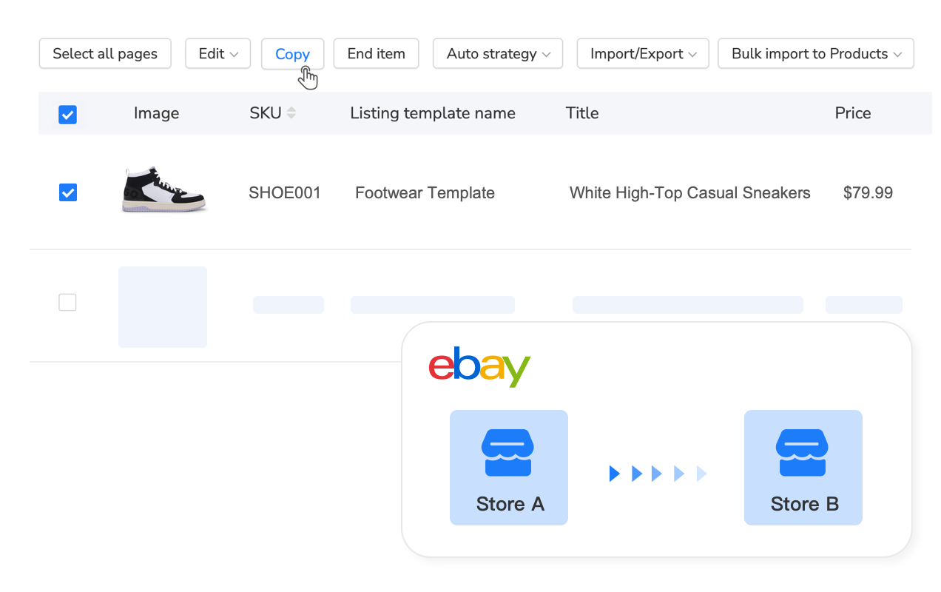
Task: Expand the Import/Export dropdown
Action: [642, 53]
